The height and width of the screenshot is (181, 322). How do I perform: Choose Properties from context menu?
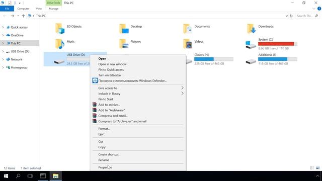pos(138,167)
